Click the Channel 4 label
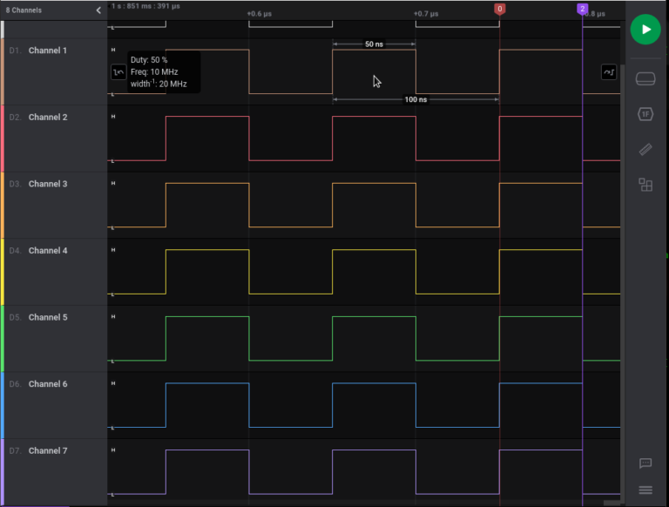The height and width of the screenshot is (507, 669). [47, 251]
